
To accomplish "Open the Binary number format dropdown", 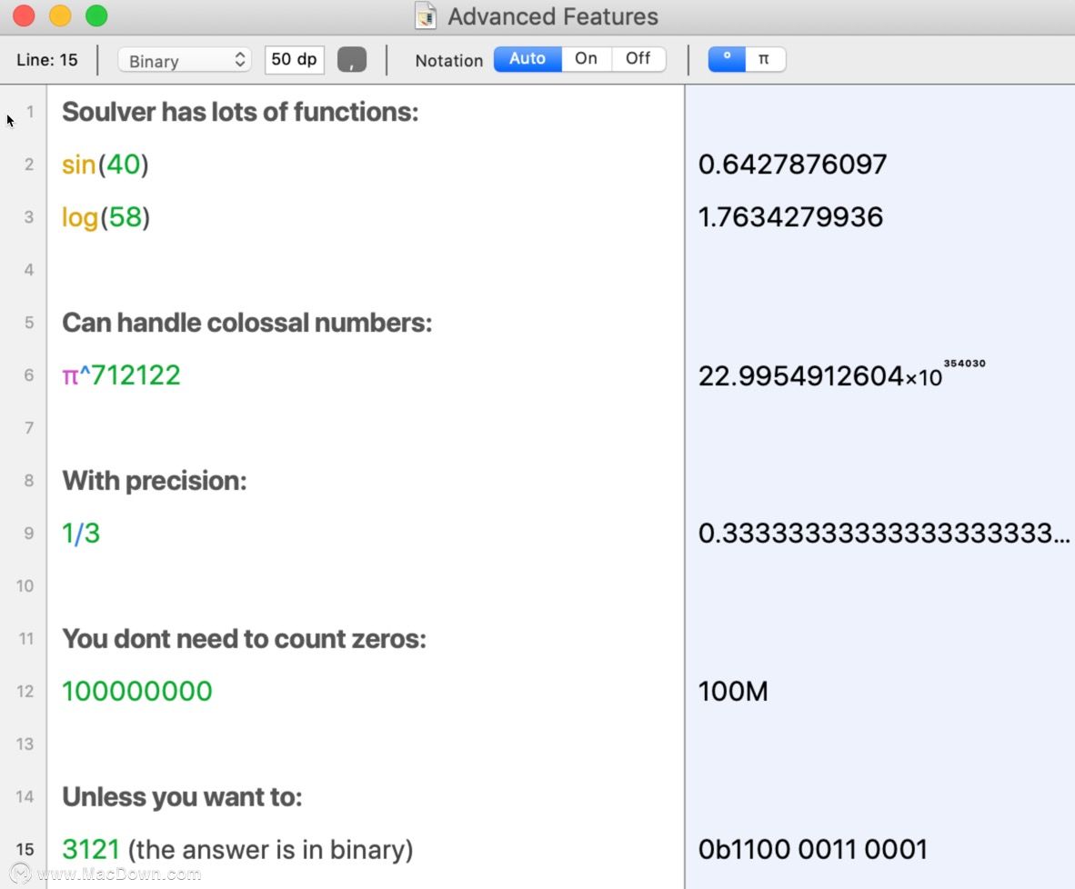I will tap(185, 60).
